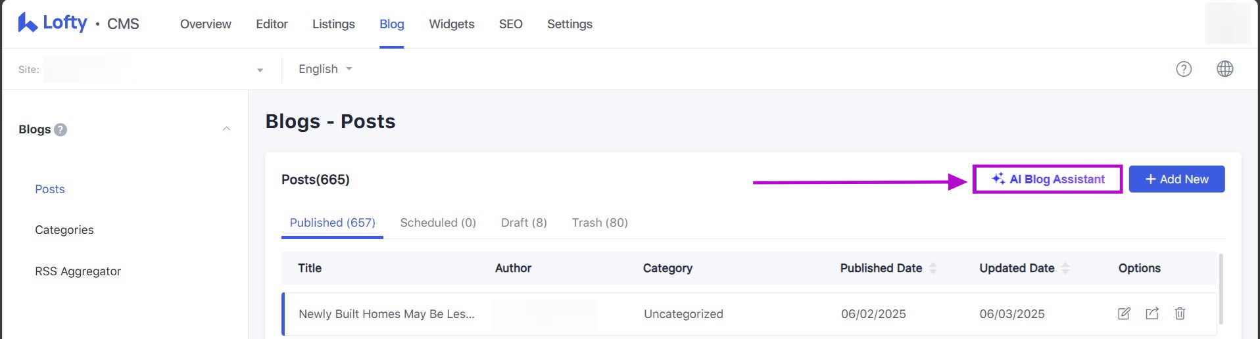Open the post share icon
This screenshot has height=339, width=1260.
[1151, 313]
